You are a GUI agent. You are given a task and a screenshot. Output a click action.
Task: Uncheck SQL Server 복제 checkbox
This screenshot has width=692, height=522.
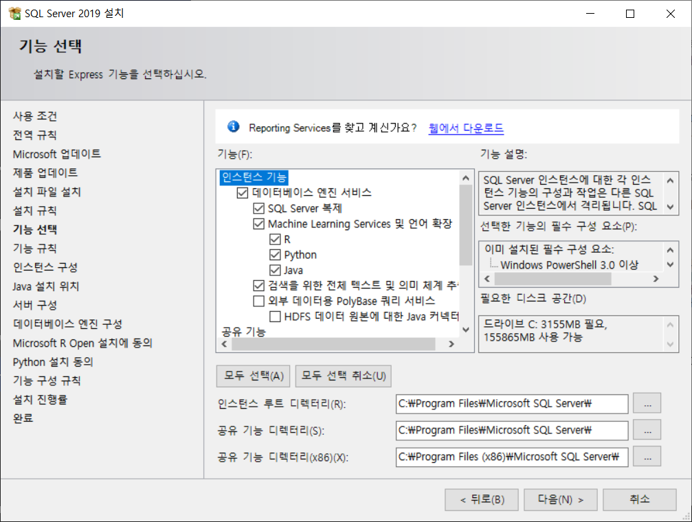258,208
